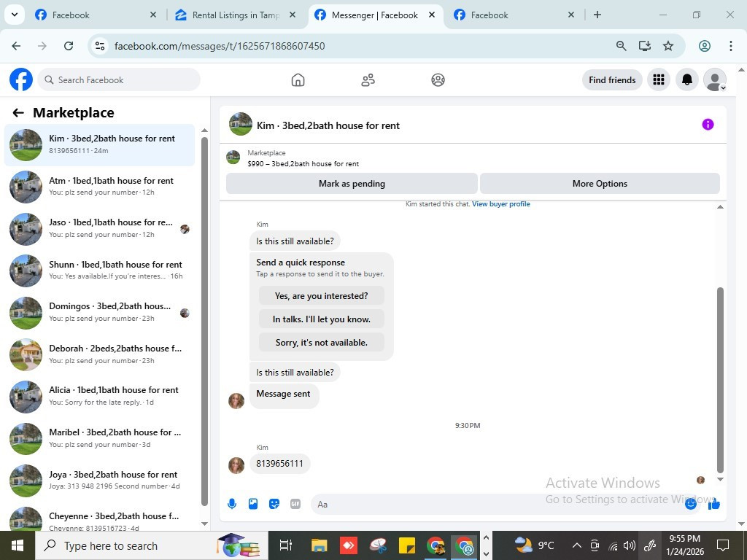Click the browser back arrow
Viewport: 747px width, 560px height.
[16, 46]
